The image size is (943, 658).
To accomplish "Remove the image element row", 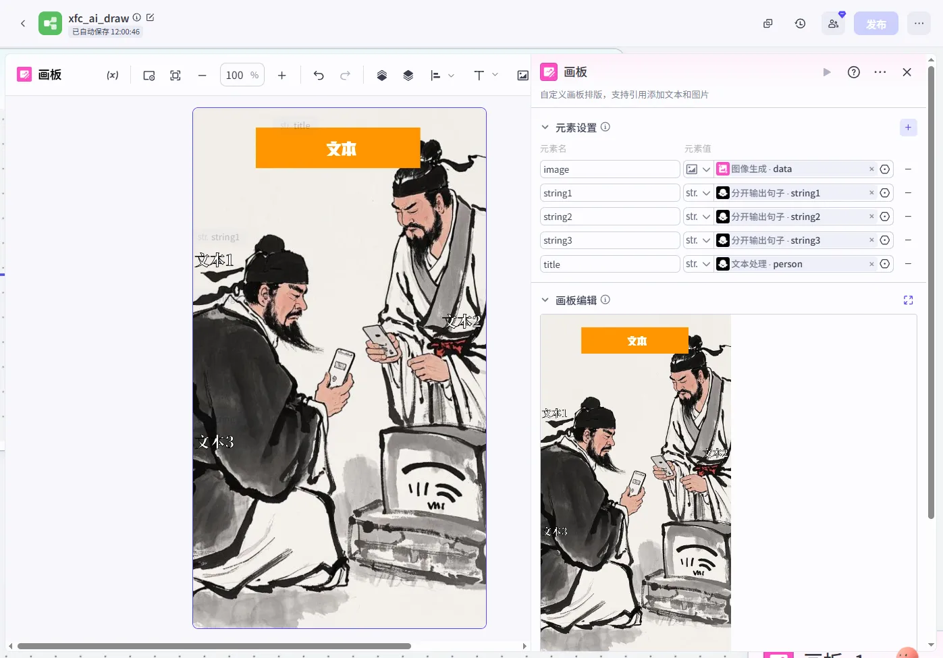I will [x=909, y=169].
